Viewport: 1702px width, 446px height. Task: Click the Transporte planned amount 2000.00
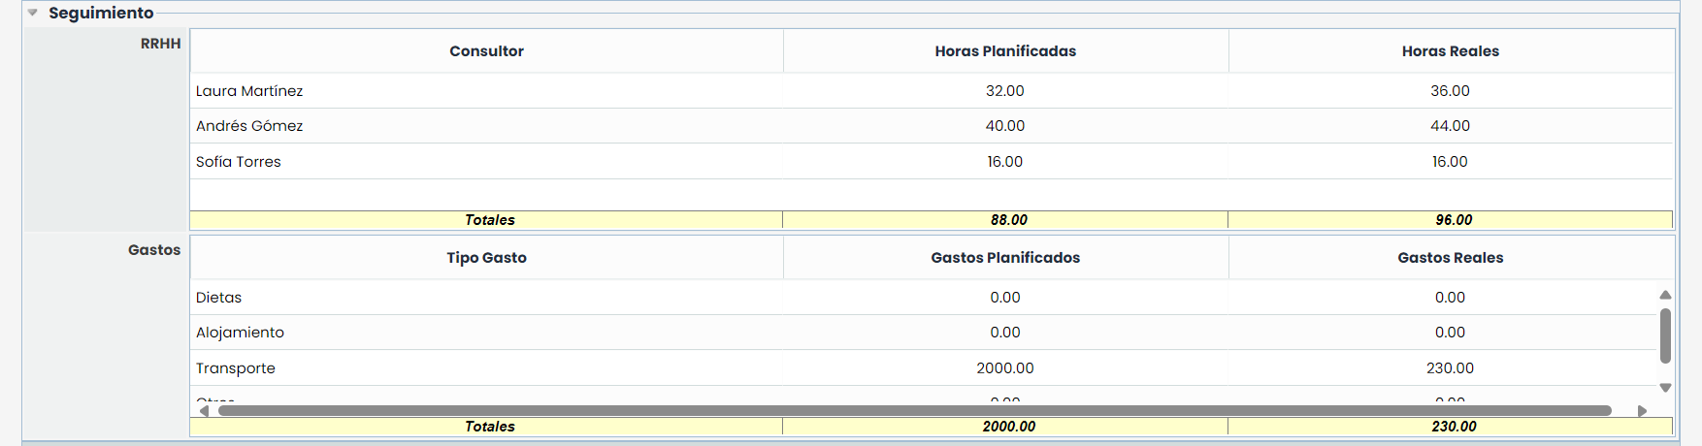(x=1005, y=368)
